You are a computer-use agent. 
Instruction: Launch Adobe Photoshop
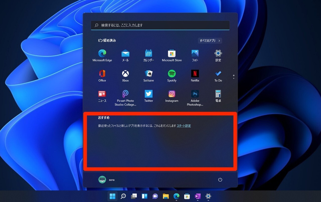[x=195, y=98]
